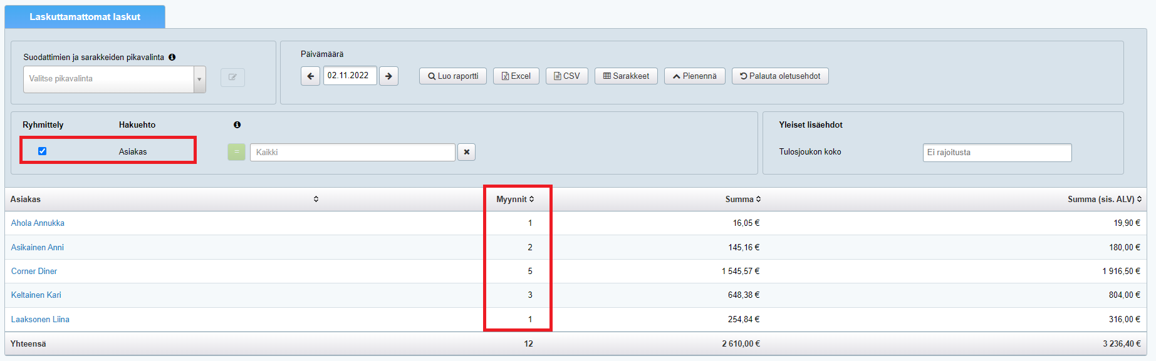Image resolution: width=1156 pixels, height=361 pixels.
Task: Click the info icon next to Hakuehto
Action: click(237, 125)
